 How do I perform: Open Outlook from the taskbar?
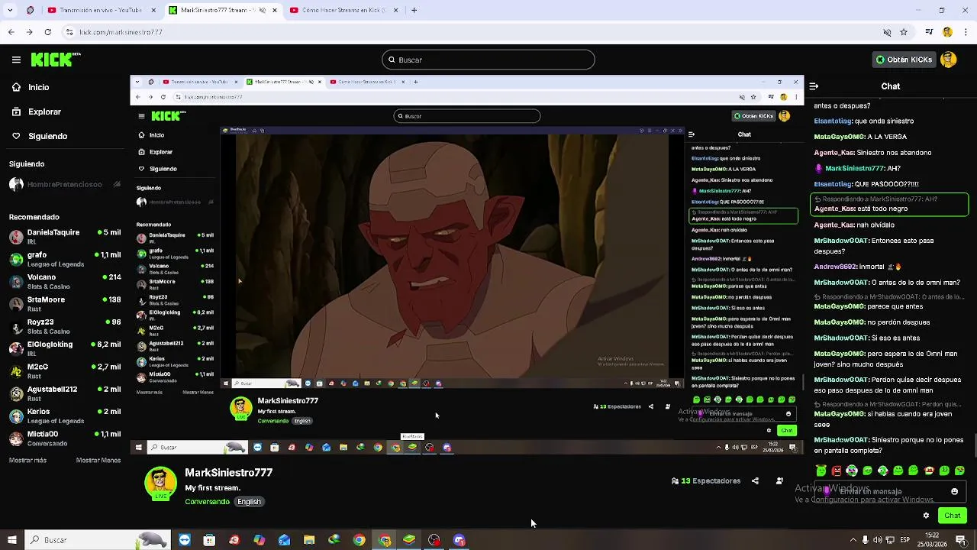(284, 540)
